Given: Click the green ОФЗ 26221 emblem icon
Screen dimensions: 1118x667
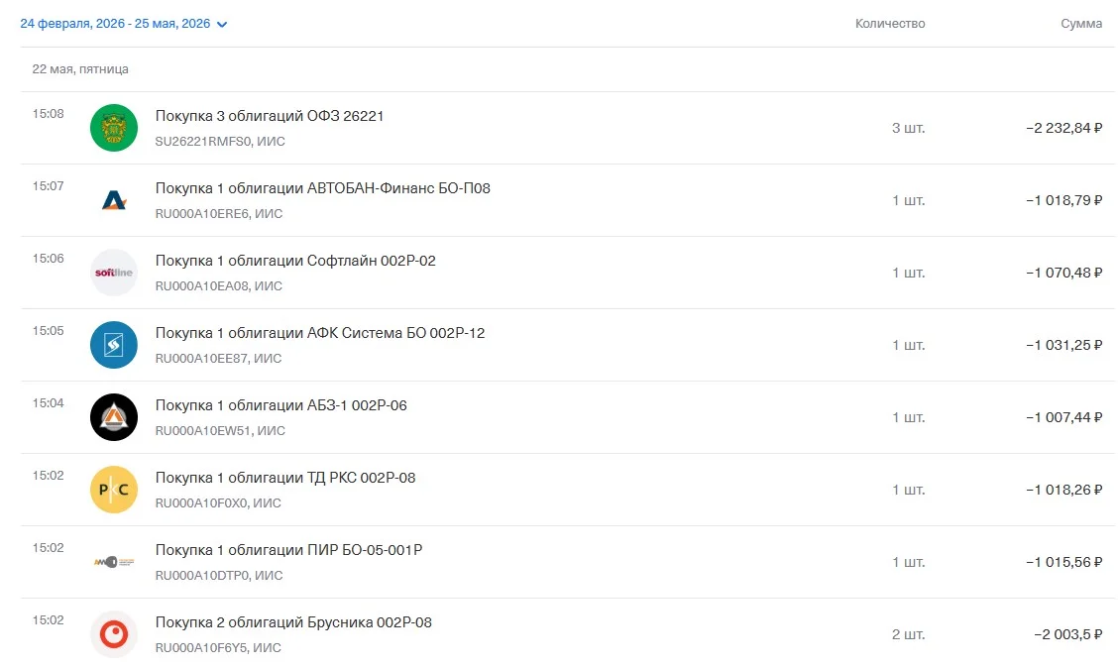Looking at the screenshot, I should pyautogui.click(x=114, y=128).
